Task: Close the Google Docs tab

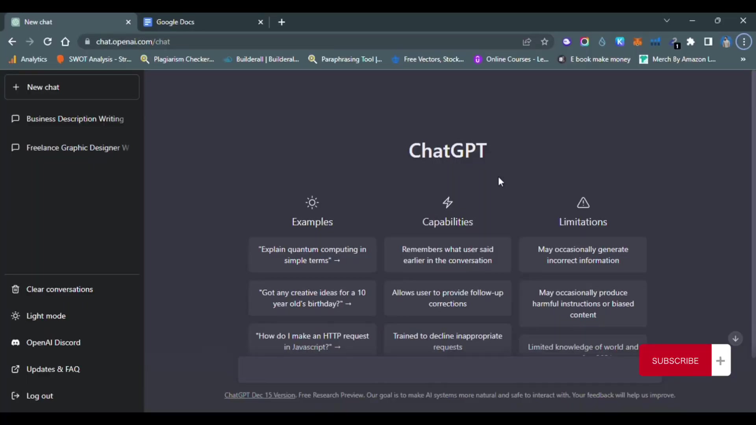Action: click(261, 22)
